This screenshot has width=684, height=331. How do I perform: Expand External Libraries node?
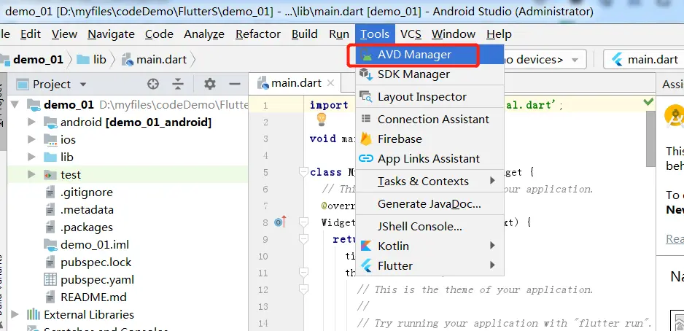(x=15, y=314)
